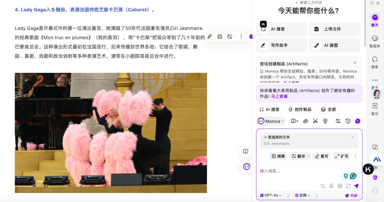Open chat history clock icon

click(348, 121)
